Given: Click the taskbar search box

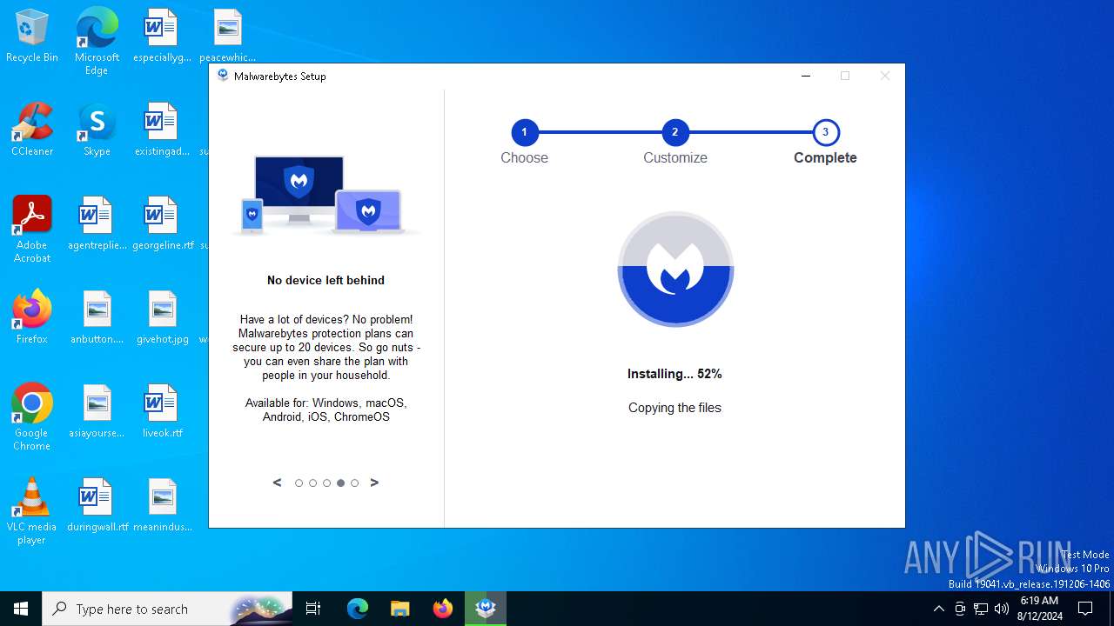Looking at the screenshot, I should 167,609.
